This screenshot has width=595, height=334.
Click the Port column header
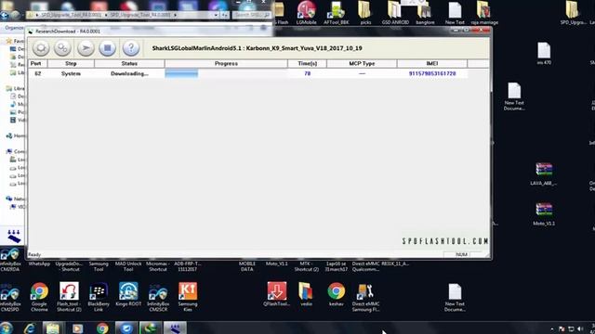[x=36, y=64]
